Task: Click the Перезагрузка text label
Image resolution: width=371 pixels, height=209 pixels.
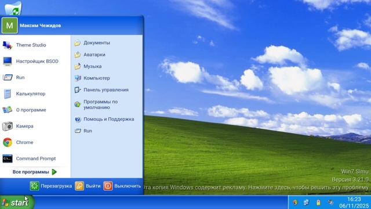Action: pyautogui.click(x=56, y=186)
